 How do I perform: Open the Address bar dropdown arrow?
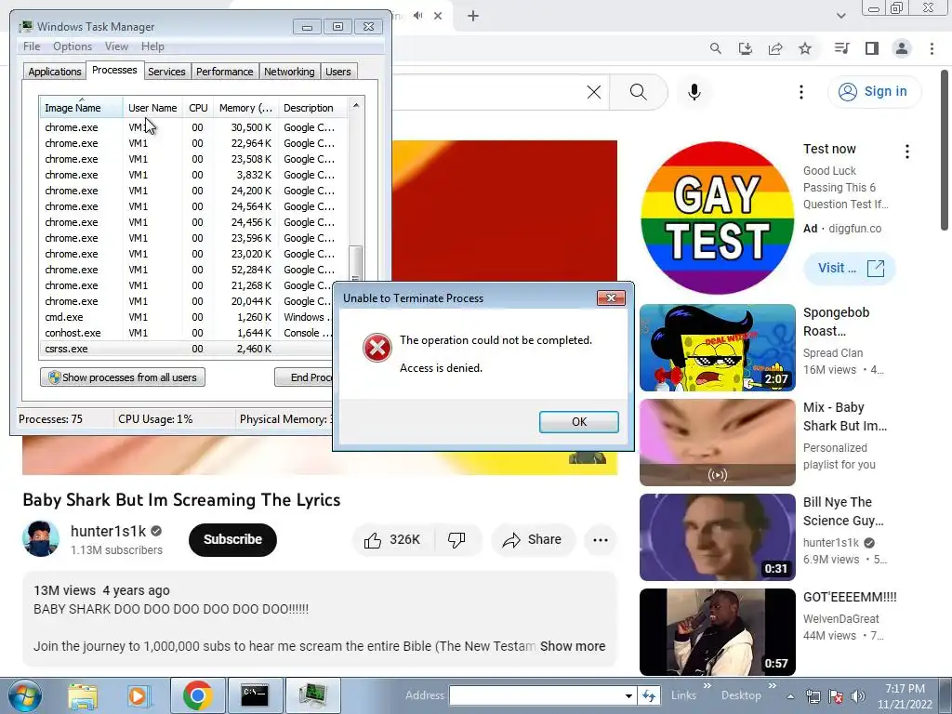pos(629,695)
